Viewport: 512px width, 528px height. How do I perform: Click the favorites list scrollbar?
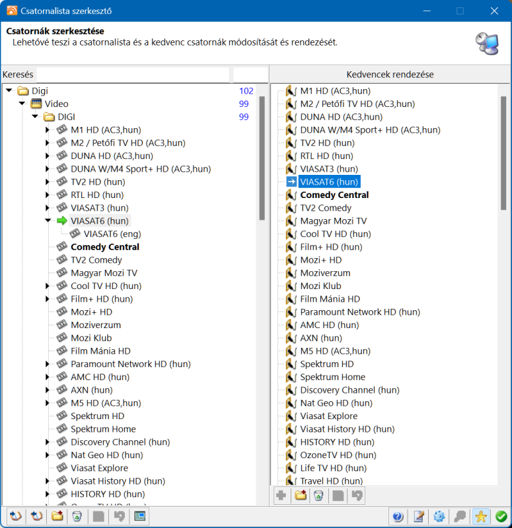coord(503,153)
